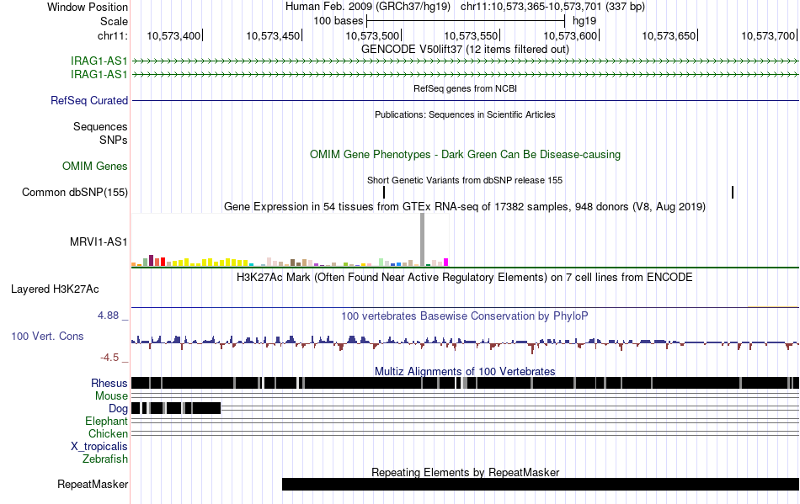800x504 pixels.
Task: Click Zebrafish alignment label
Action: pyautogui.click(x=105, y=459)
